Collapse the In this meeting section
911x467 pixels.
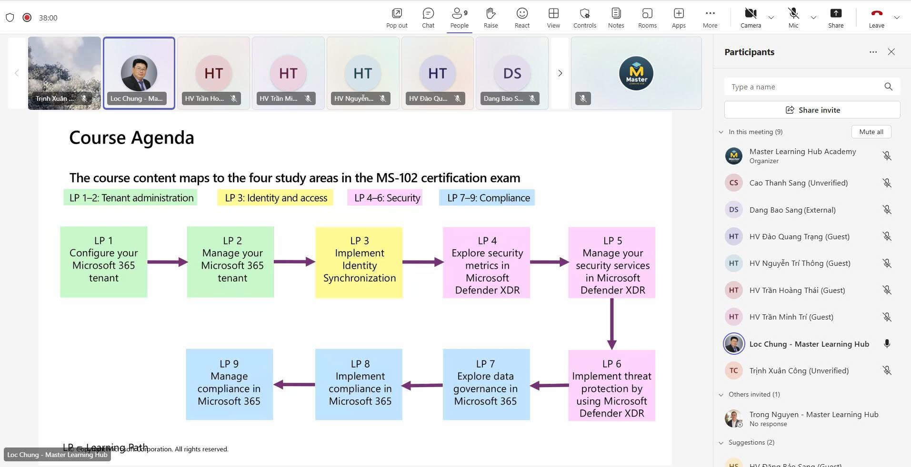[x=721, y=132]
